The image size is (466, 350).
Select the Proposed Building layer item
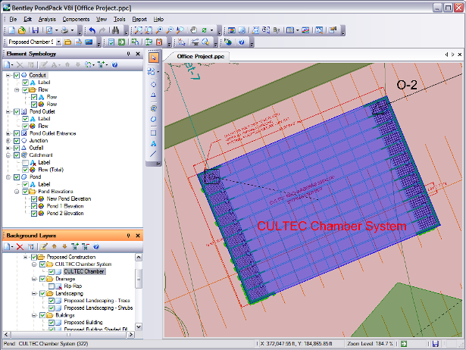tap(83, 323)
